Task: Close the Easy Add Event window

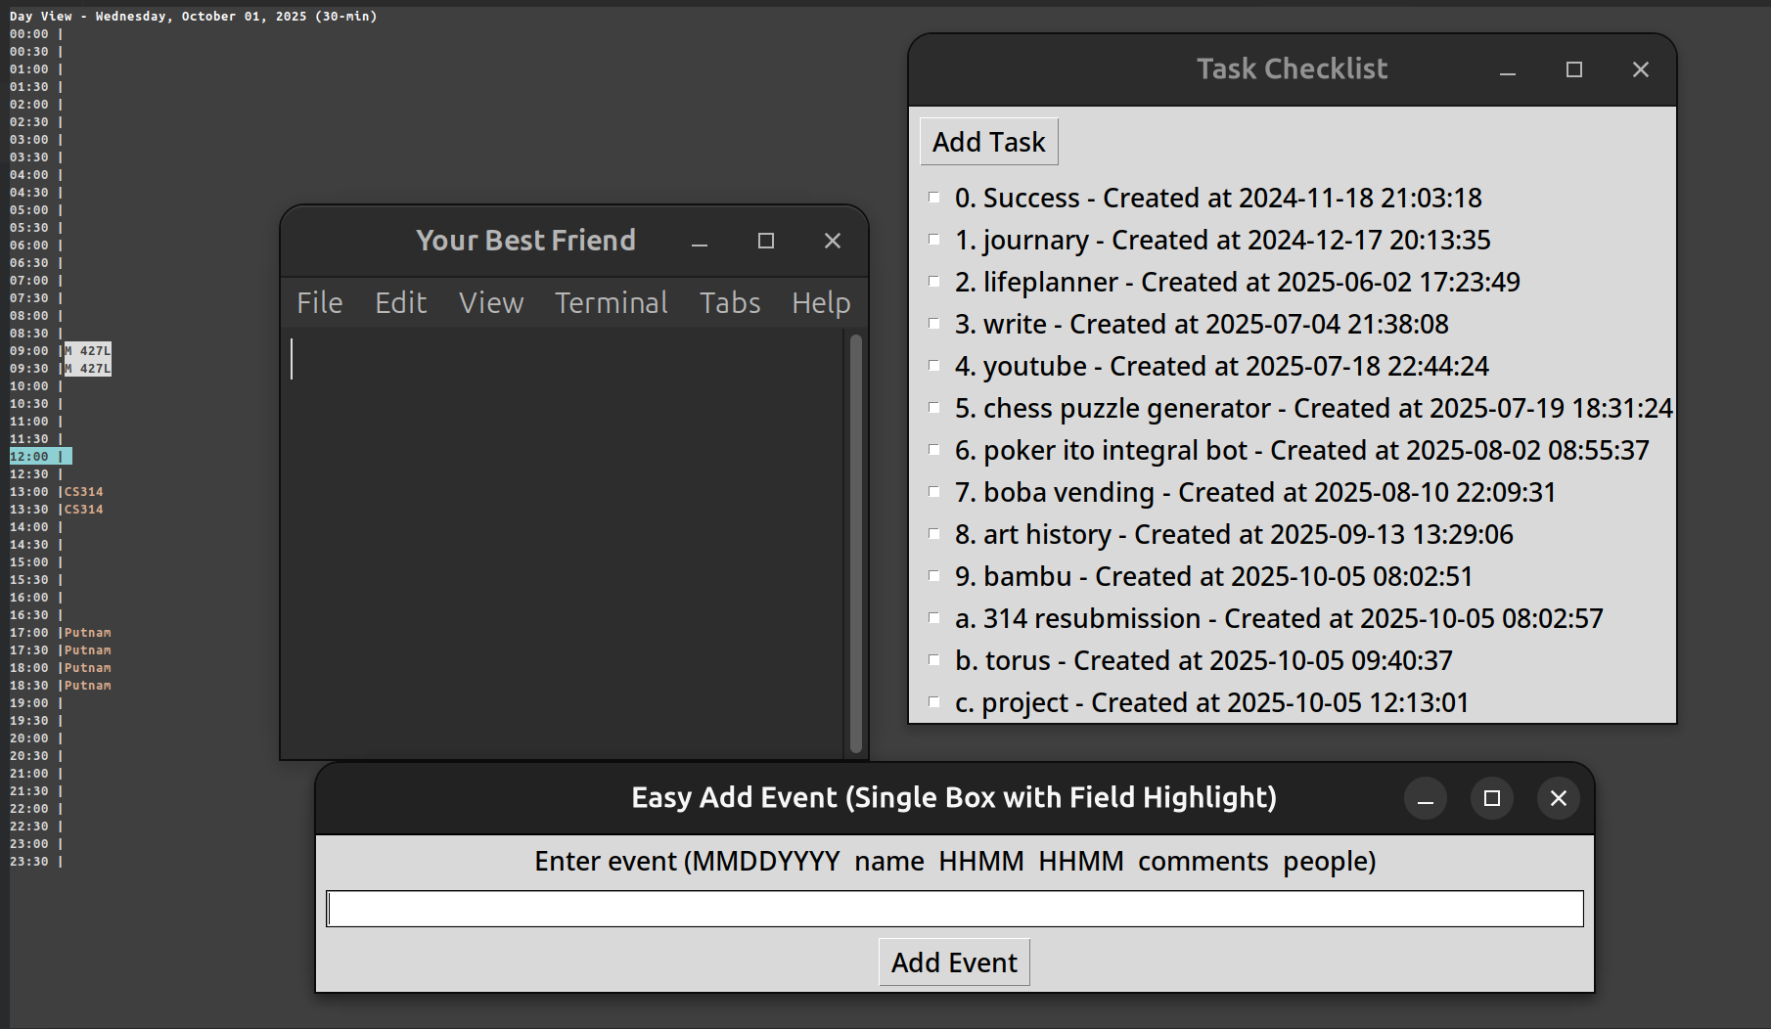Action: (x=1559, y=798)
